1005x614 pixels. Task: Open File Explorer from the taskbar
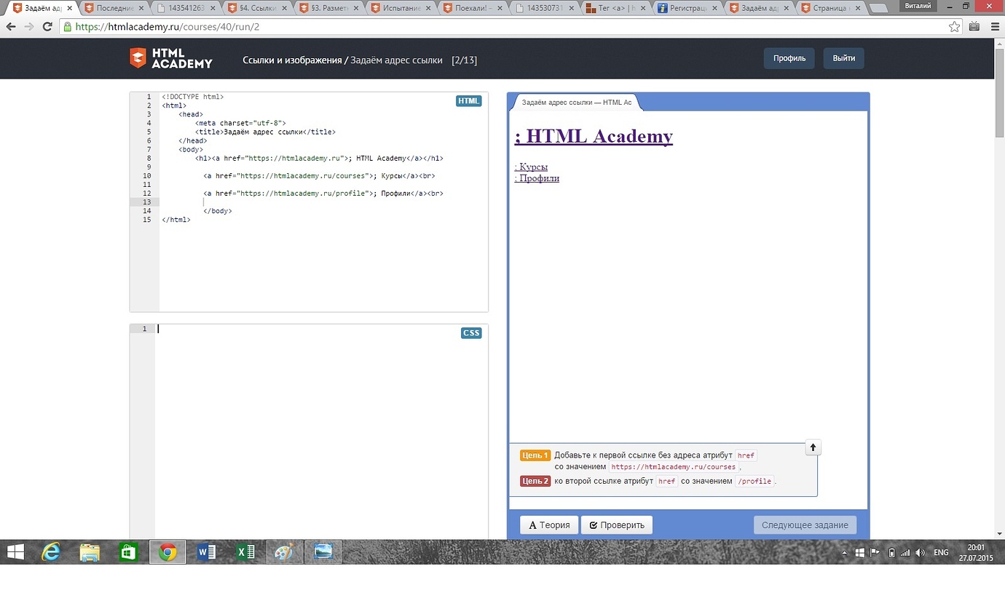pyautogui.click(x=90, y=552)
